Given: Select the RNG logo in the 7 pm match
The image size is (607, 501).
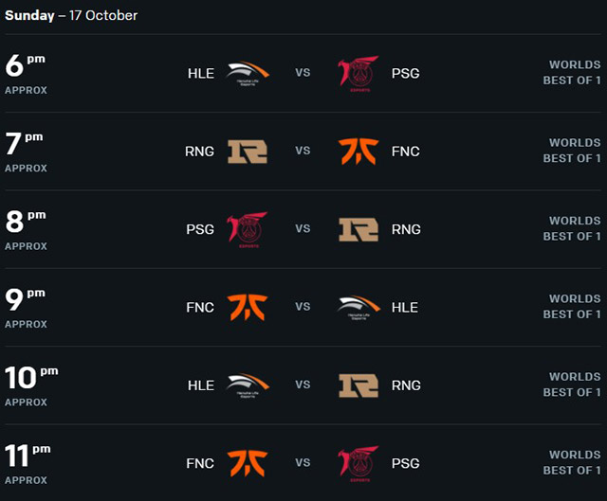Looking at the screenshot, I should (248, 152).
